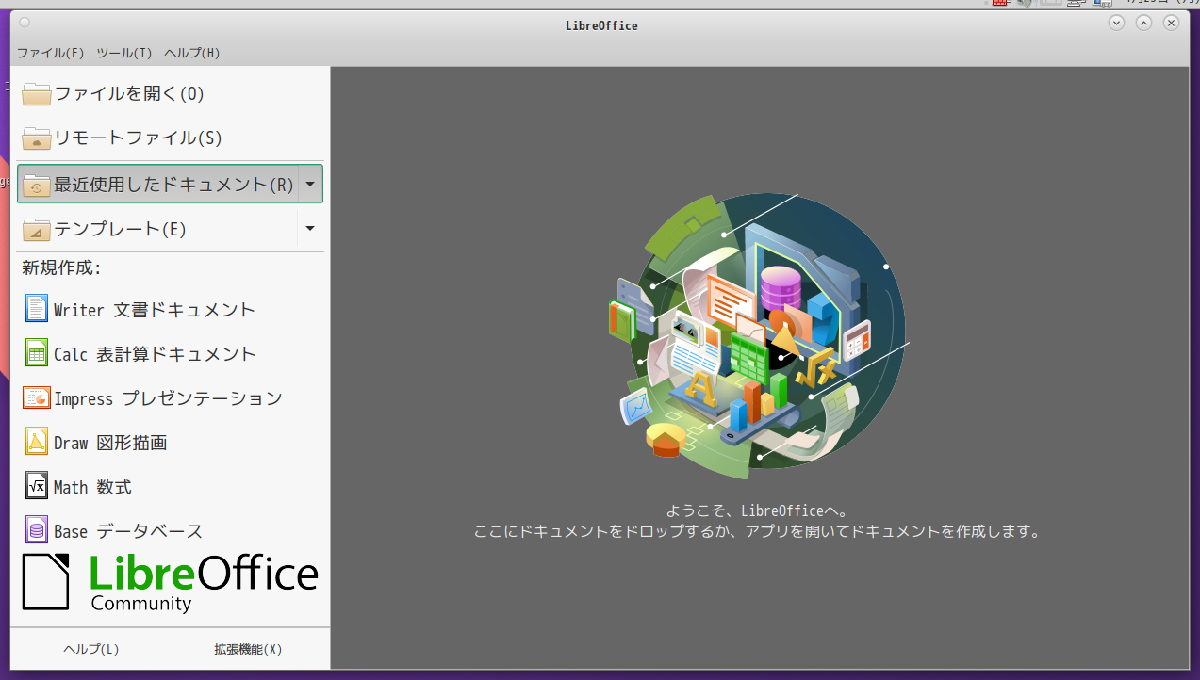1200x680 pixels.
Task: Create a Calc 表計算ドキュメント
Action: 171,353
